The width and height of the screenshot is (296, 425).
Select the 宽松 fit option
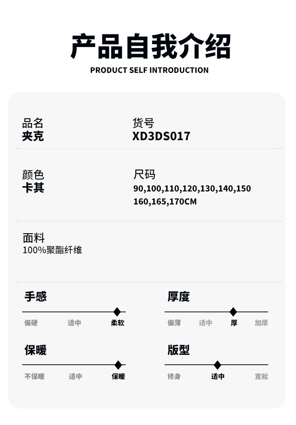[x=261, y=376]
